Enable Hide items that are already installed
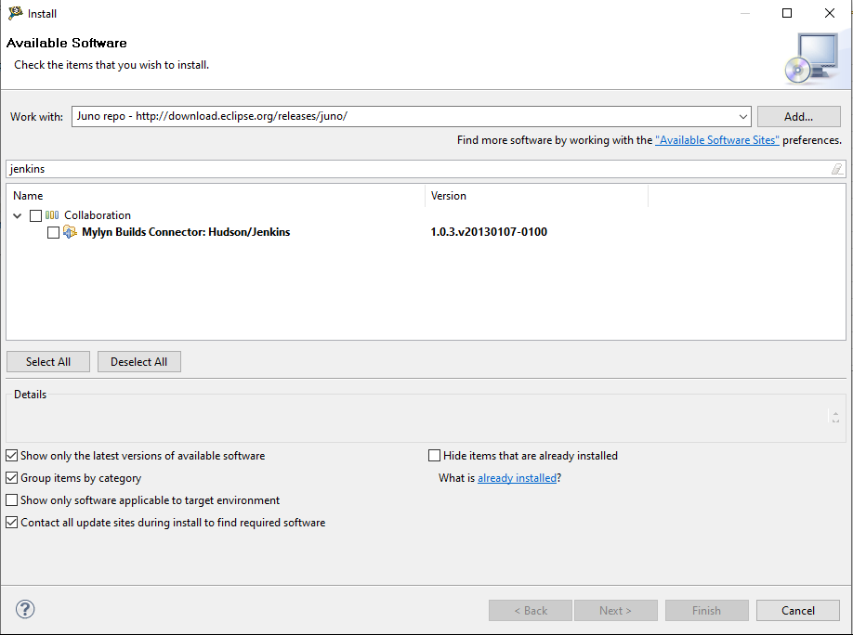This screenshot has width=853, height=635. click(x=434, y=456)
